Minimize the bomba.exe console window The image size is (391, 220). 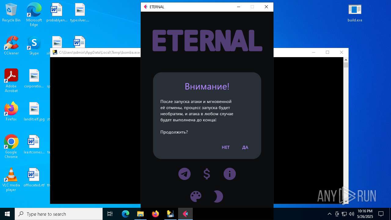coord(313,52)
